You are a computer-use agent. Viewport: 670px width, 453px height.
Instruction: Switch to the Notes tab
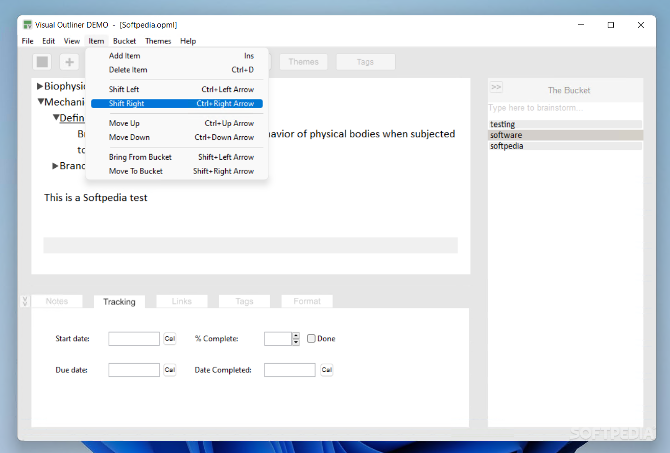(57, 301)
